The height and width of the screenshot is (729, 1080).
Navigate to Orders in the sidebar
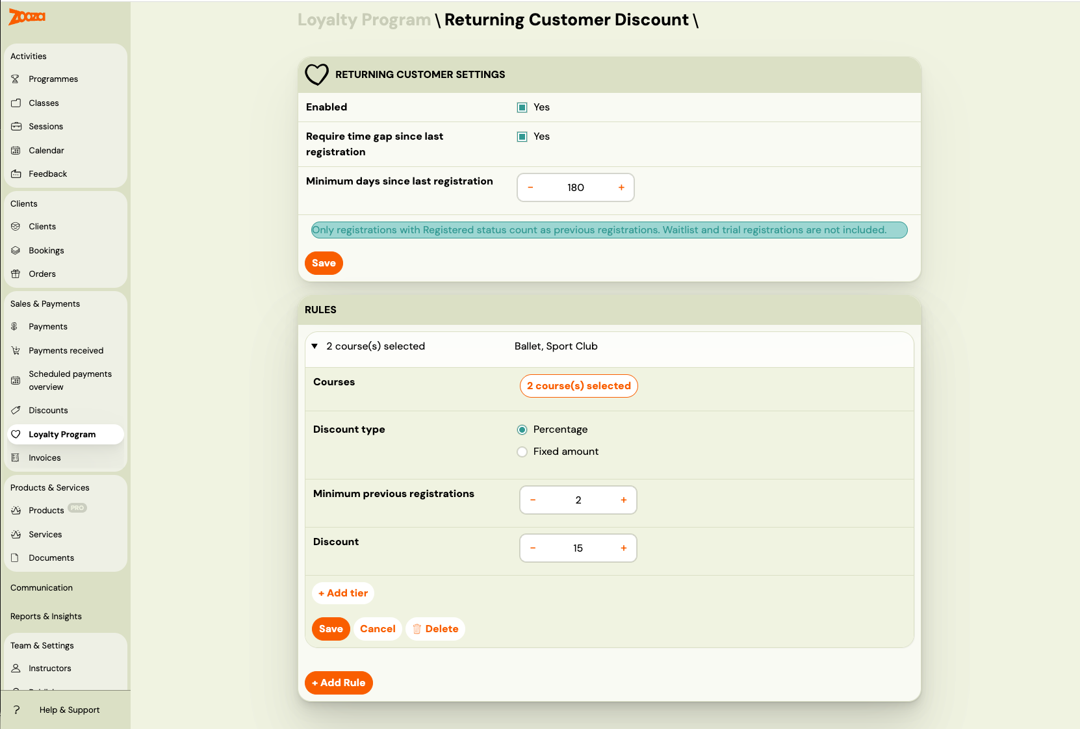click(x=16, y=274)
